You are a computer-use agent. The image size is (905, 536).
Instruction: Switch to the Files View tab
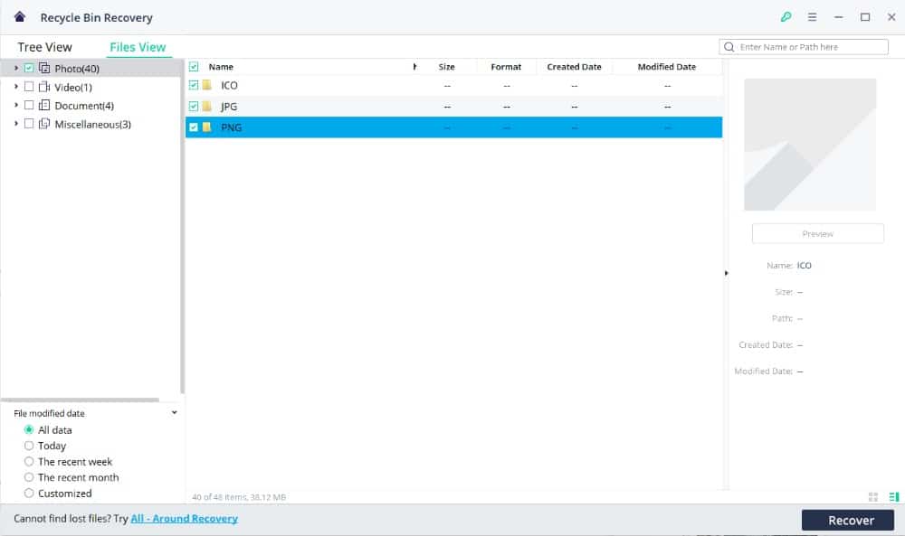[138, 47]
